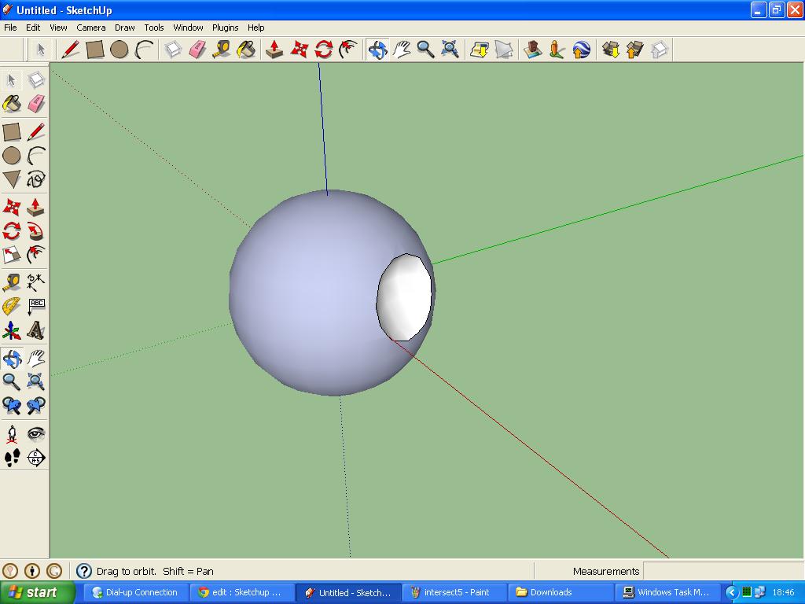This screenshot has height=604, width=805.
Task: Click the Windows start button
Action: pos(38,592)
